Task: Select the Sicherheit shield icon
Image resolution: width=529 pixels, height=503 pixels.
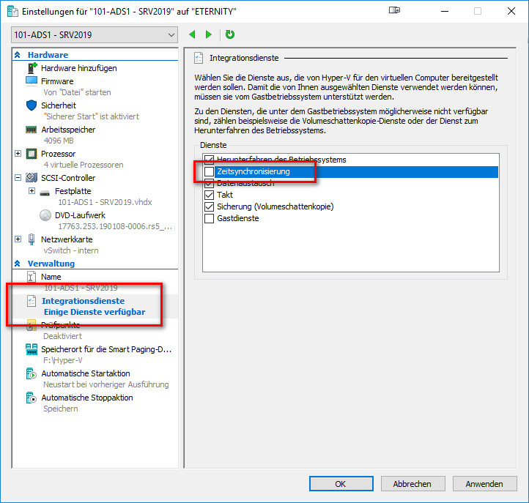Action: click(32, 105)
